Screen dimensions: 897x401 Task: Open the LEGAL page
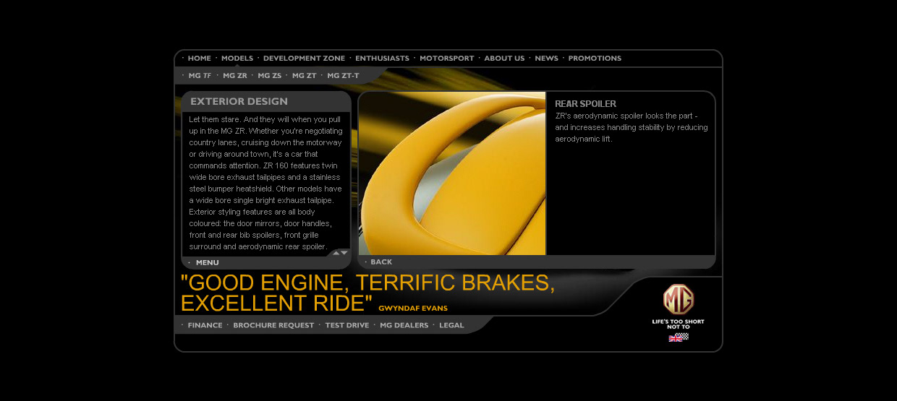pyautogui.click(x=451, y=325)
